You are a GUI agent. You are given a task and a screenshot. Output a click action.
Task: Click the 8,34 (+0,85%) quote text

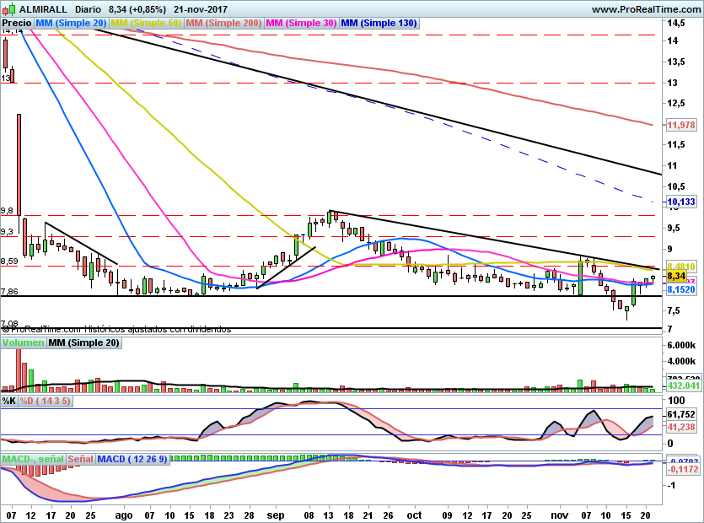pos(137,9)
